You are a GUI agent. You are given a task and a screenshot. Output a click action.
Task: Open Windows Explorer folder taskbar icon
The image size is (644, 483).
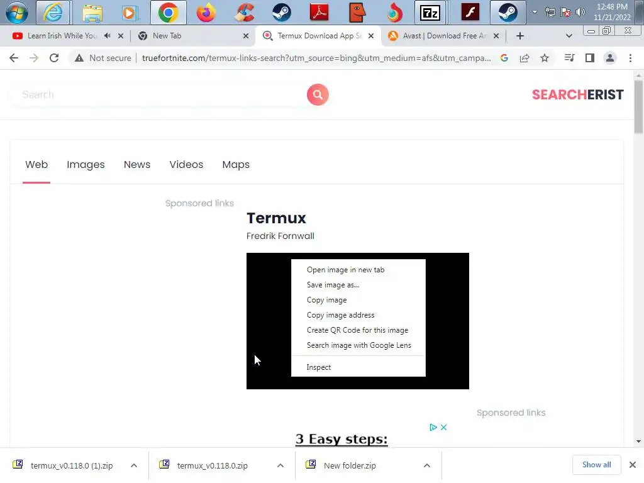(92, 13)
